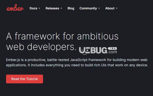This screenshot has width=153, height=96.
Task: Click the Read the Tutorial button
Action: 24,79
